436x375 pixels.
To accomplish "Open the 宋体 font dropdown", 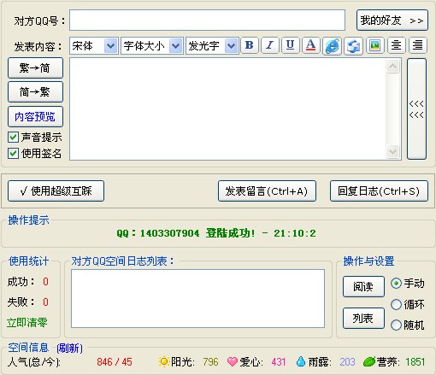I will tap(110, 45).
